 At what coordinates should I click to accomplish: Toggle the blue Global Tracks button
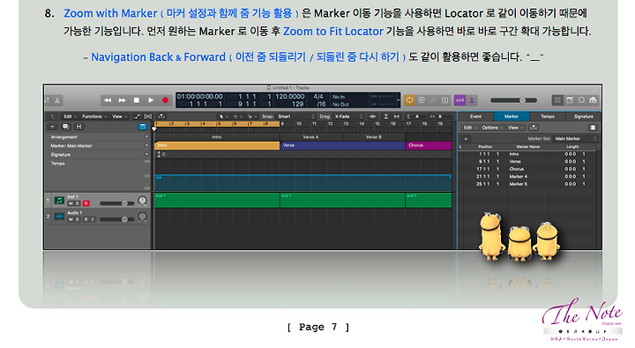[143, 127]
